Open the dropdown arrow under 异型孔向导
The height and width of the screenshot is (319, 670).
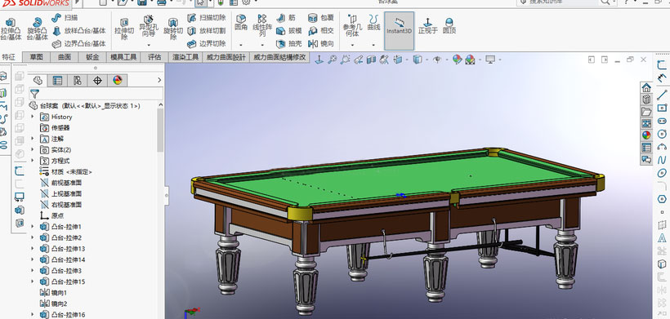(x=149, y=45)
